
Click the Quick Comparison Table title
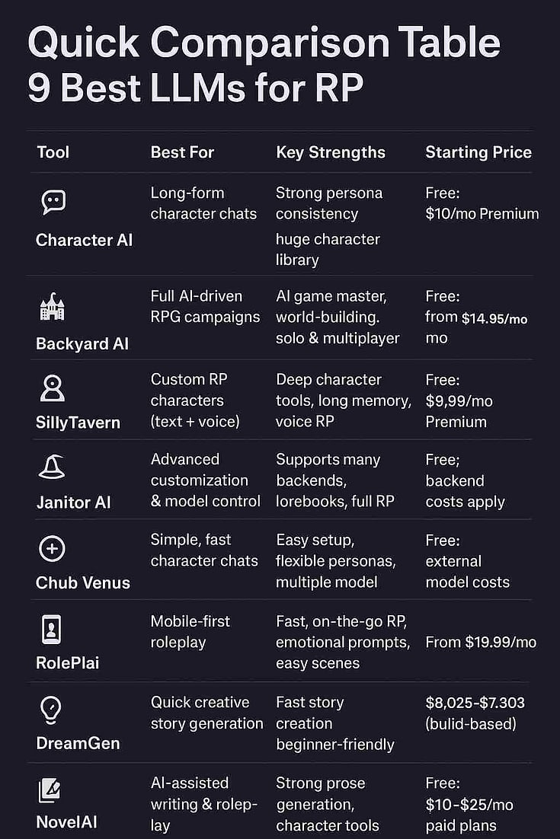264,43
